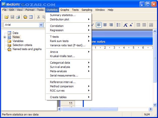The image size is (158, 118).
Task: Click the horizontal scrollbar right arrow
Action: pos(151,109)
